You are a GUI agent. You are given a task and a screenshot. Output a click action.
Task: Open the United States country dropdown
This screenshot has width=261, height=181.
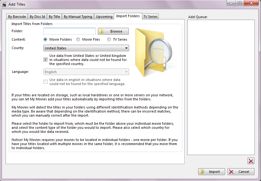click(x=86, y=48)
